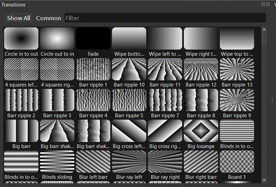Click the scrollbar down arrow
The image size is (276, 187).
coord(264,180)
